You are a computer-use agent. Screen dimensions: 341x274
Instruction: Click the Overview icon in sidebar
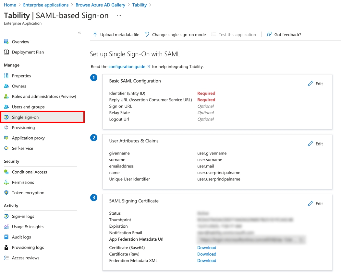(x=6, y=42)
